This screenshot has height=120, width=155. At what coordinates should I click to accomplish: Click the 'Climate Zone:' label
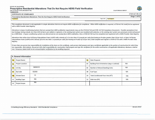pos(20,75)
